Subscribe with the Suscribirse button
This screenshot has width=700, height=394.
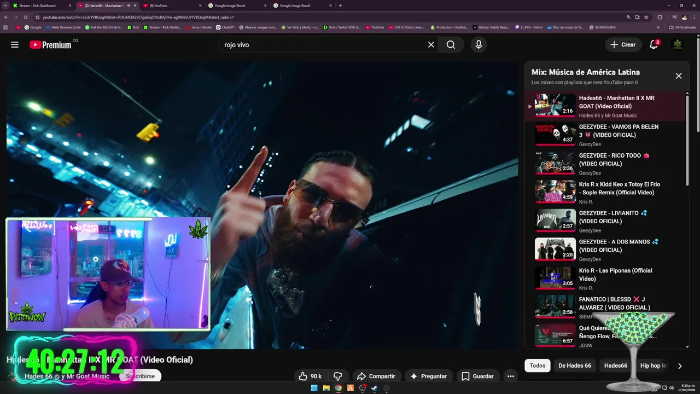point(141,376)
